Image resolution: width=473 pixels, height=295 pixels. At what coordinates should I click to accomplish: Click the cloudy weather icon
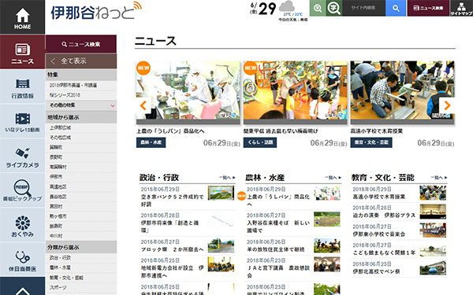pyautogui.click(x=287, y=6)
